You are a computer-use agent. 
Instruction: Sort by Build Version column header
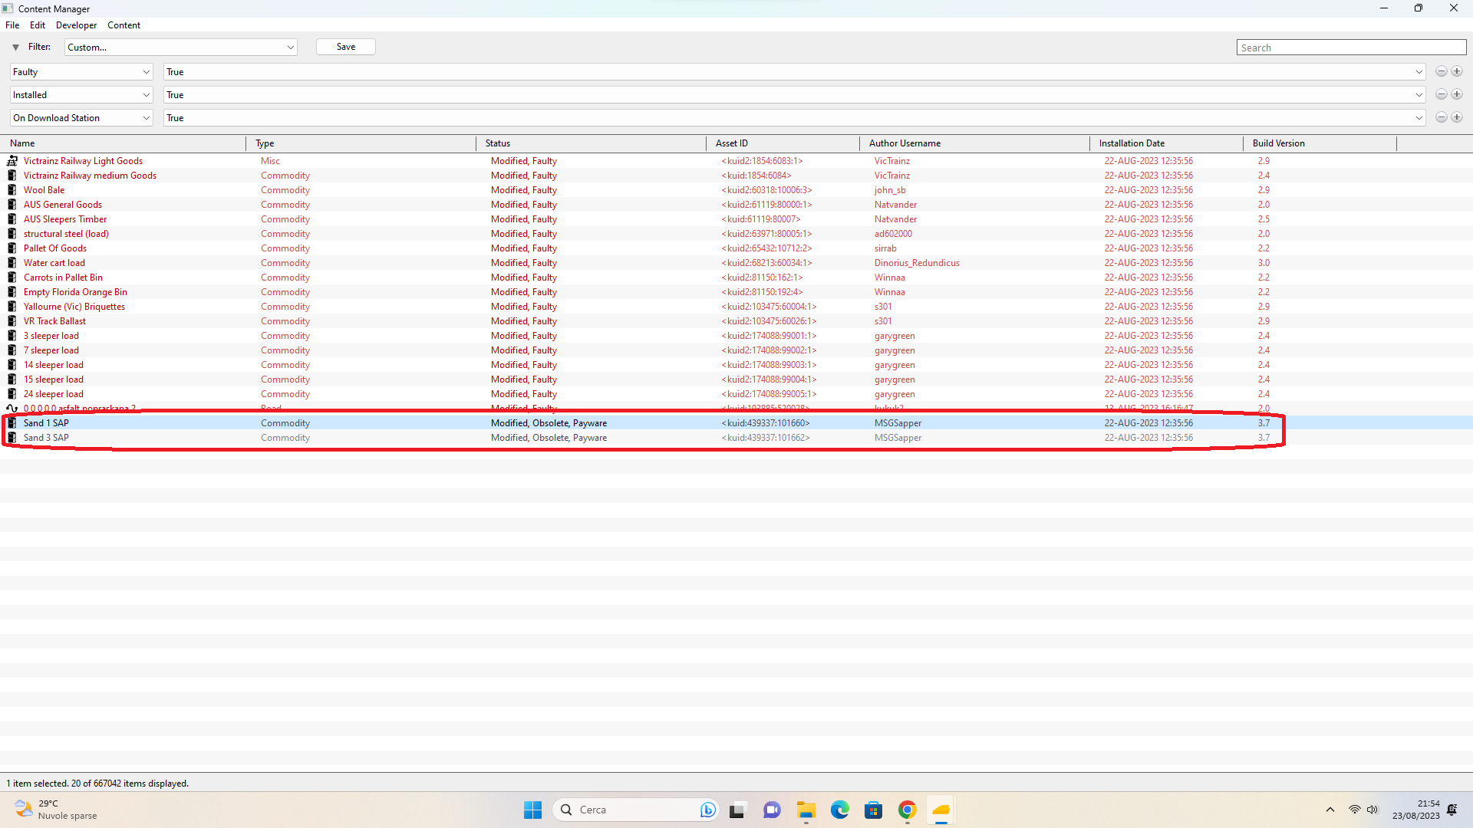(x=1320, y=143)
